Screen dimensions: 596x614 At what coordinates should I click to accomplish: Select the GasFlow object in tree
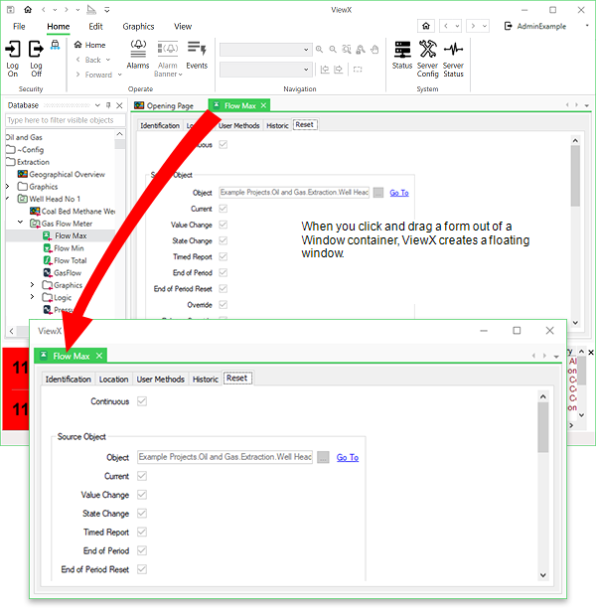point(67,272)
